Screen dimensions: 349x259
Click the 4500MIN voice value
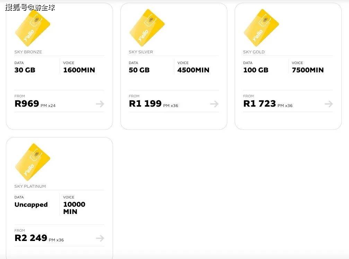pyautogui.click(x=193, y=70)
